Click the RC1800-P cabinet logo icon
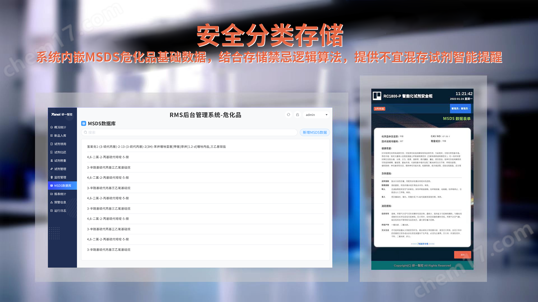The image size is (538, 302). pos(377,96)
